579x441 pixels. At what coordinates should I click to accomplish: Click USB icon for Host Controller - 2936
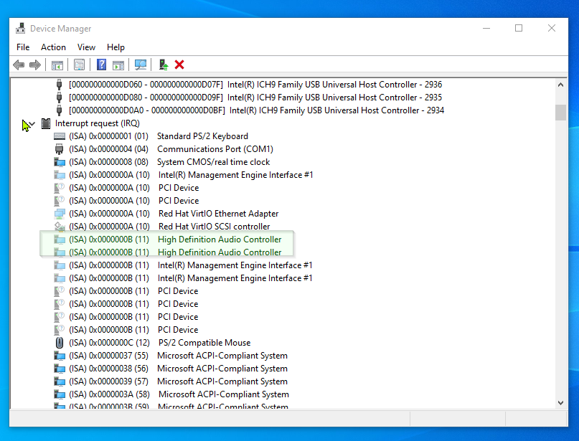click(59, 85)
